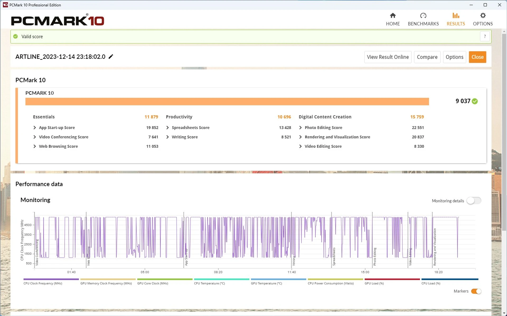Image resolution: width=507 pixels, height=316 pixels.
Task: Click the Photo Editing marker in chart
Action: pos(374,256)
